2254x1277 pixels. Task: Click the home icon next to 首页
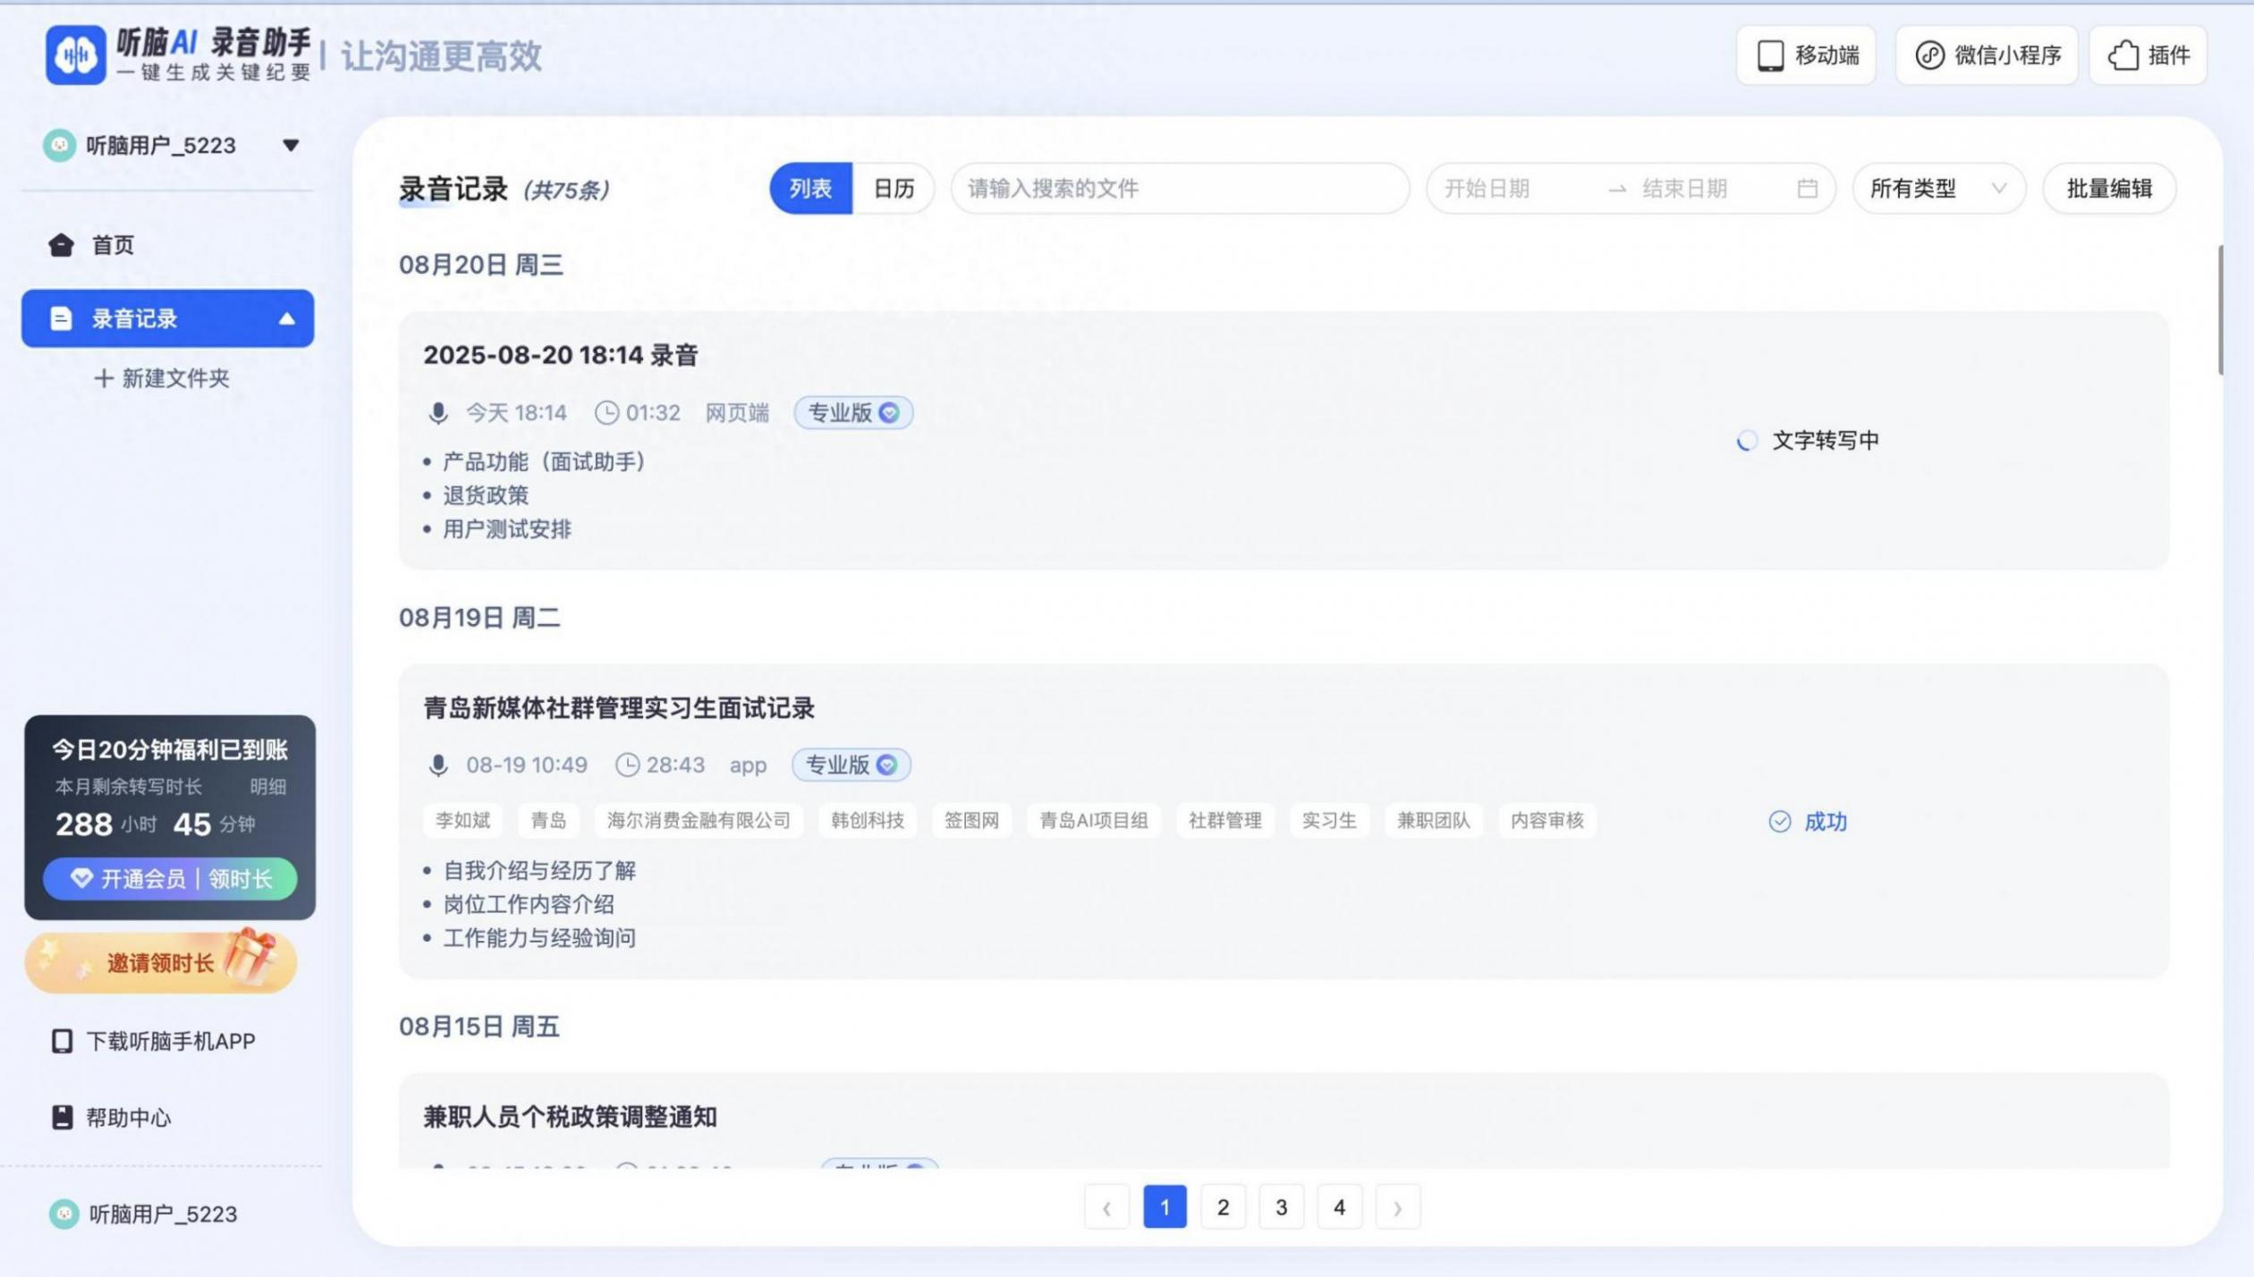(x=61, y=245)
